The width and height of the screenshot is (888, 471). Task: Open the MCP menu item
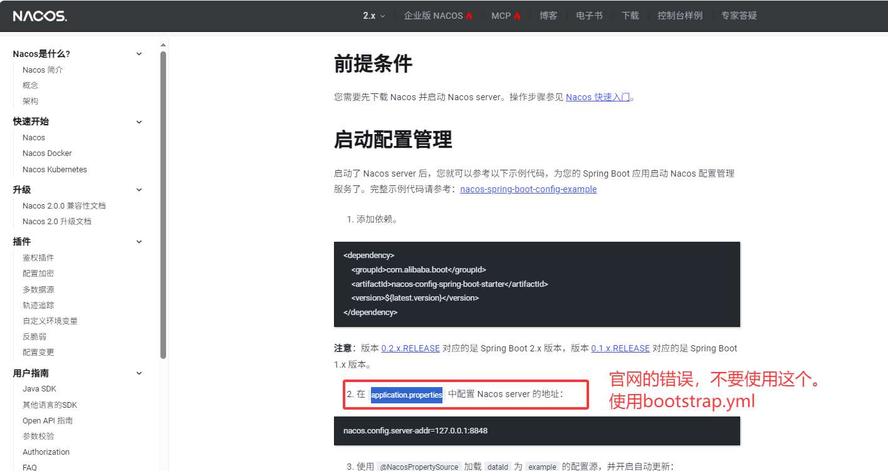coord(501,16)
